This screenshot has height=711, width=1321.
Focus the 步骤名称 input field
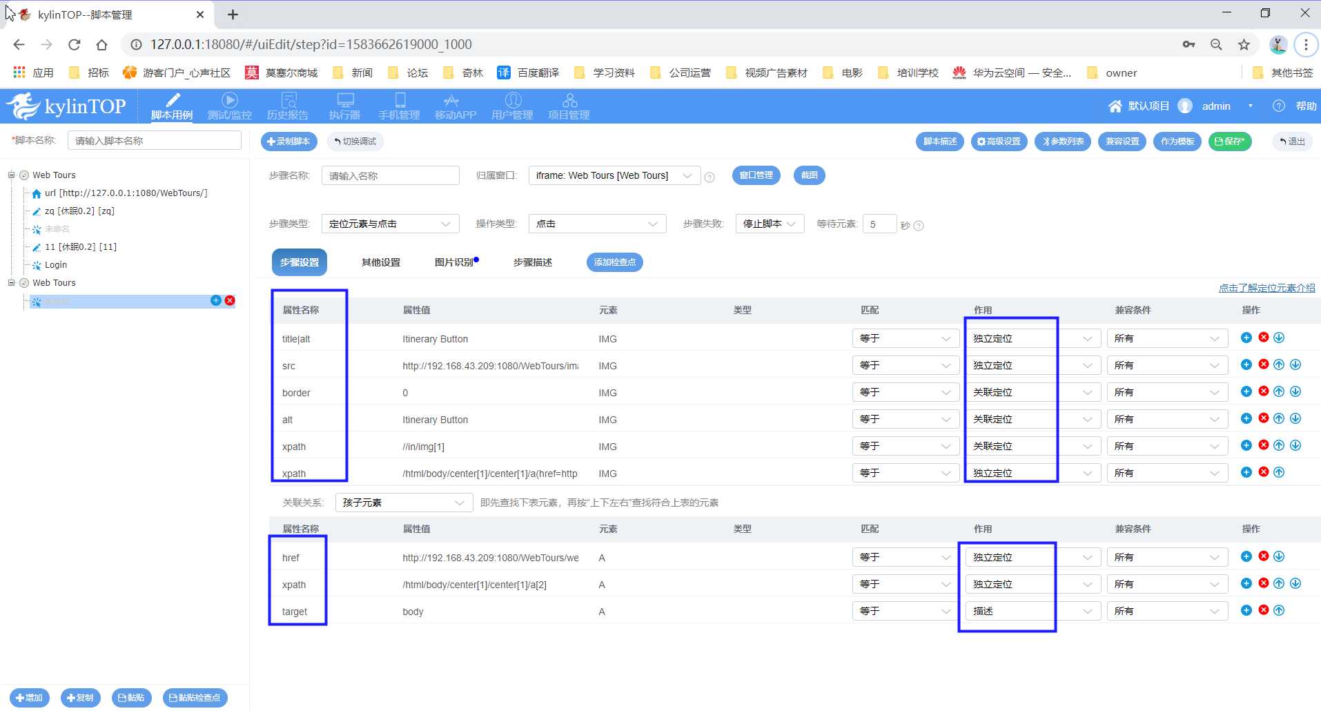pyautogui.click(x=390, y=175)
